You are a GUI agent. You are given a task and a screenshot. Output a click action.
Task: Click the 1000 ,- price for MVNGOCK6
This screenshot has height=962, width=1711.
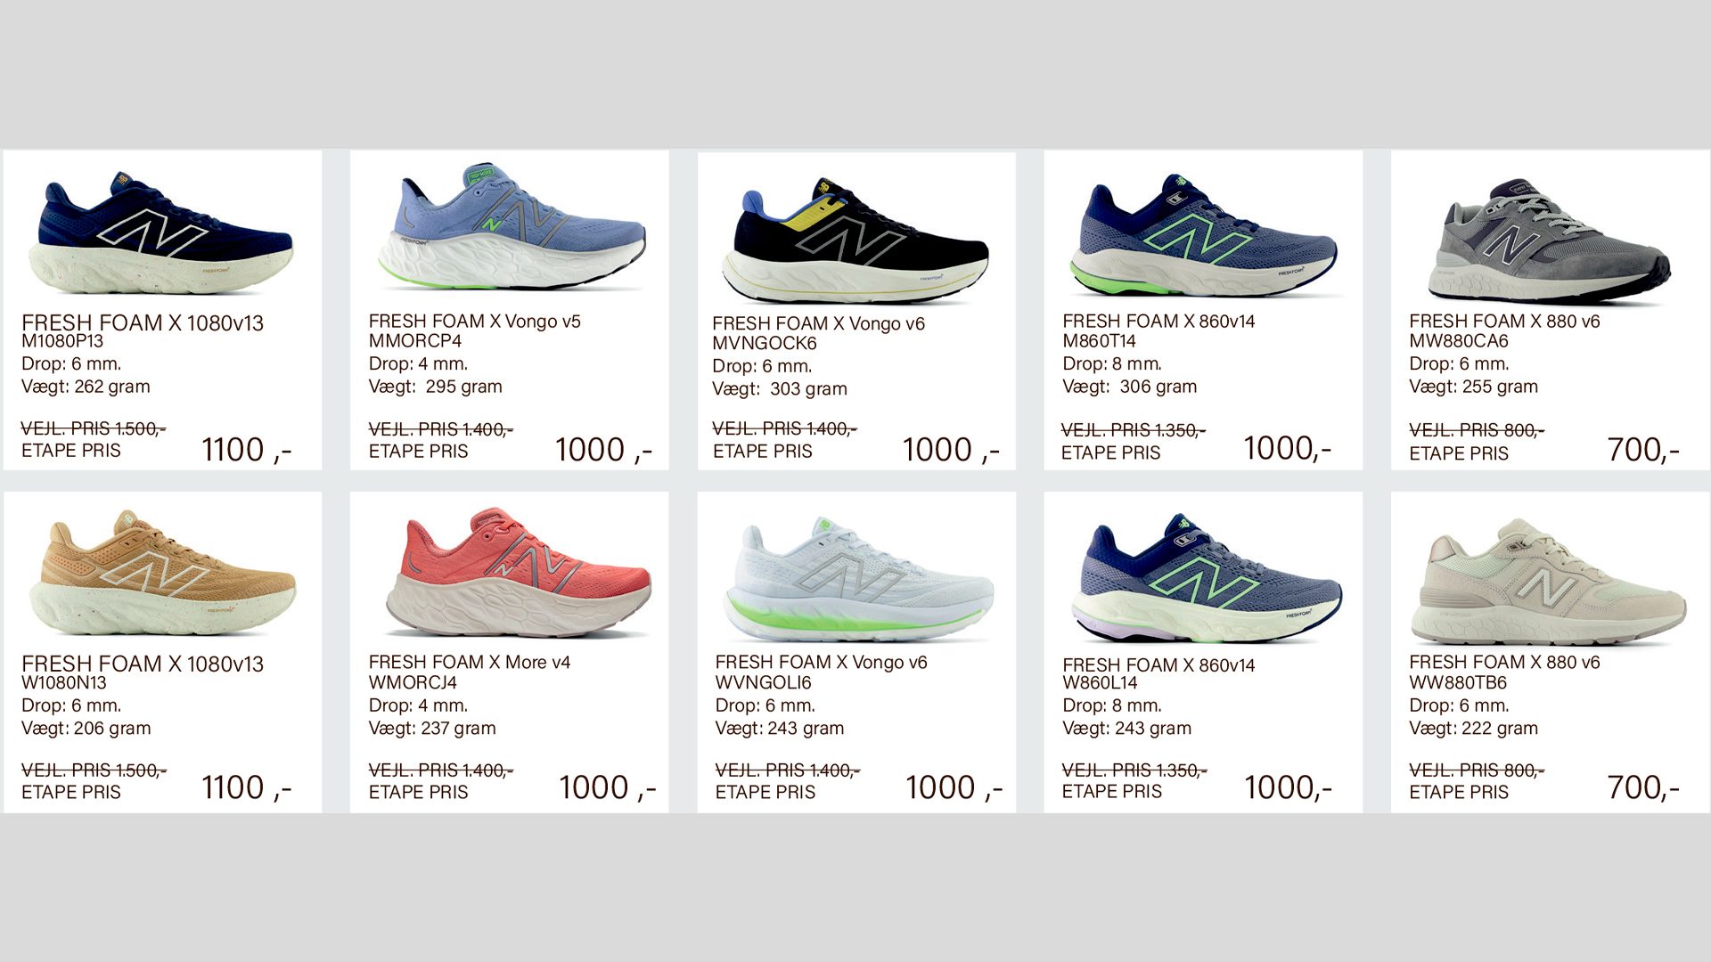click(x=951, y=450)
